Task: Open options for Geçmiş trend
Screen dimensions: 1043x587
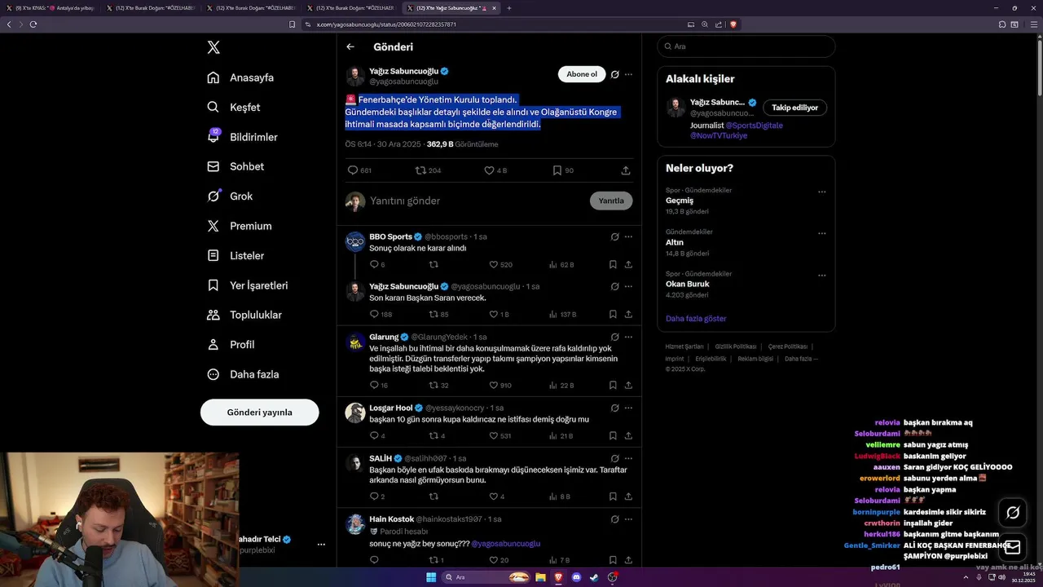Action: pyautogui.click(x=822, y=192)
